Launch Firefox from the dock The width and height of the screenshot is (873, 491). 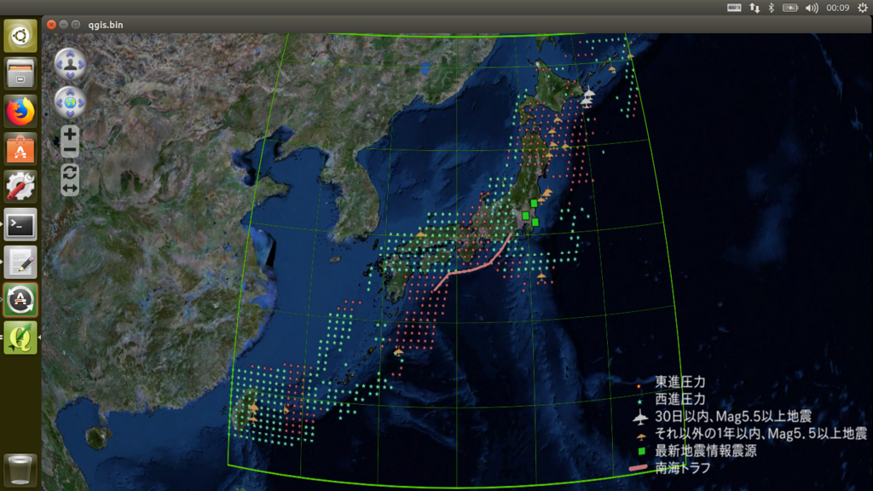20,112
